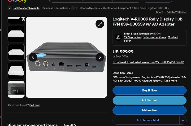The width and height of the screenshot is (191, 126).
Task: Select the rear ports thumbnail image
Action: 16,52
